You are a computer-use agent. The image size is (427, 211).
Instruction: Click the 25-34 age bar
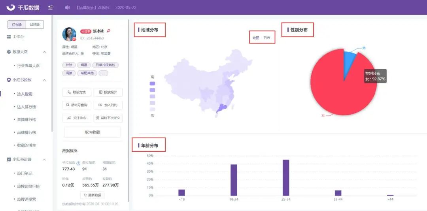point(286,177)
